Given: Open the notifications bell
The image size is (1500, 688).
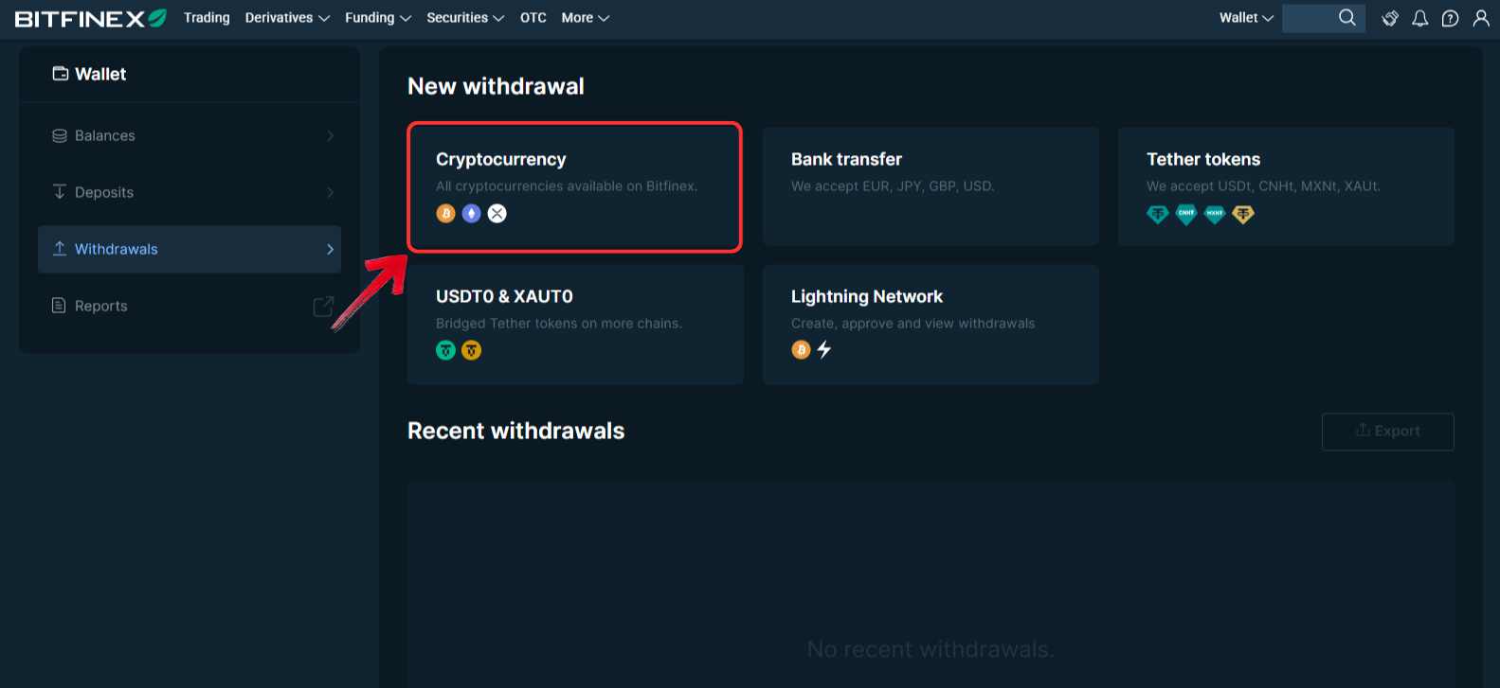Looking at the screenshot, I should coord(1419,18).
